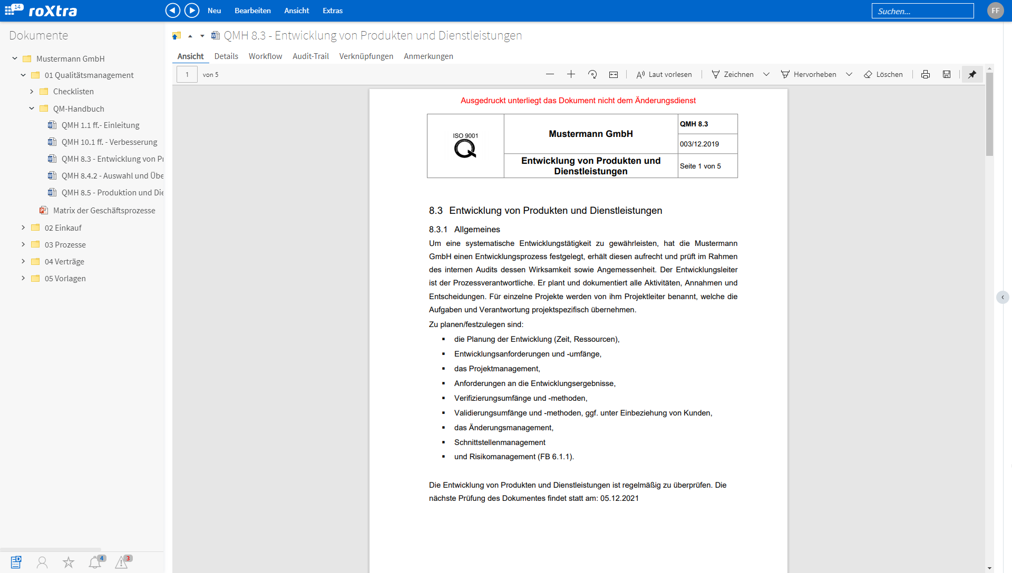The width and height of the screenshot is (1012, 573).
Task: Collapse the right panel via chevron arrow
Action: pos(1003,298)
